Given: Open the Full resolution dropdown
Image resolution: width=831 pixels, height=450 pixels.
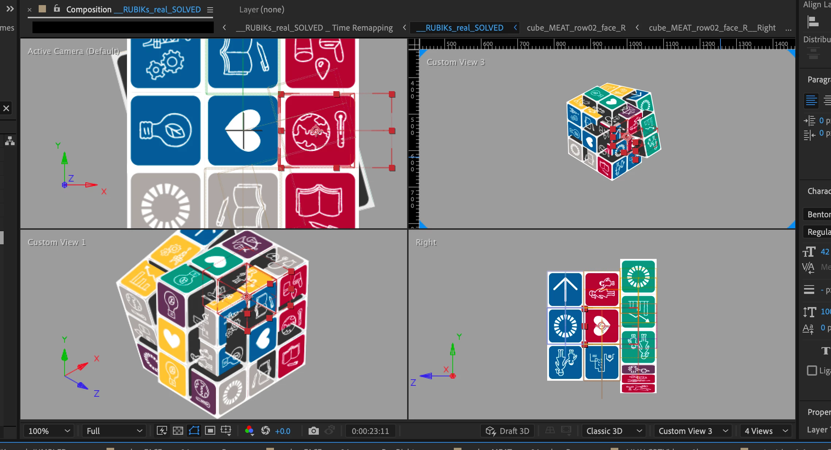Looking at the screenshot, I should pyautogui.click(x=114, y=431).
